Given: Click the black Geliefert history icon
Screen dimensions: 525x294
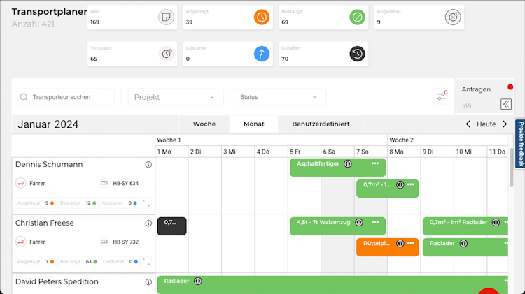Looking at the screenshot, I should click(x=357, y=54).
